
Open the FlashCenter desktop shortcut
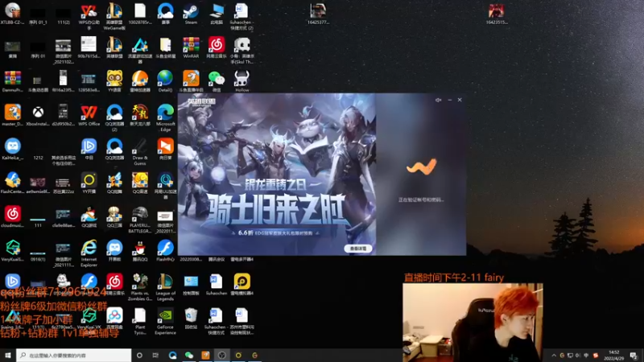click(12, 183)
